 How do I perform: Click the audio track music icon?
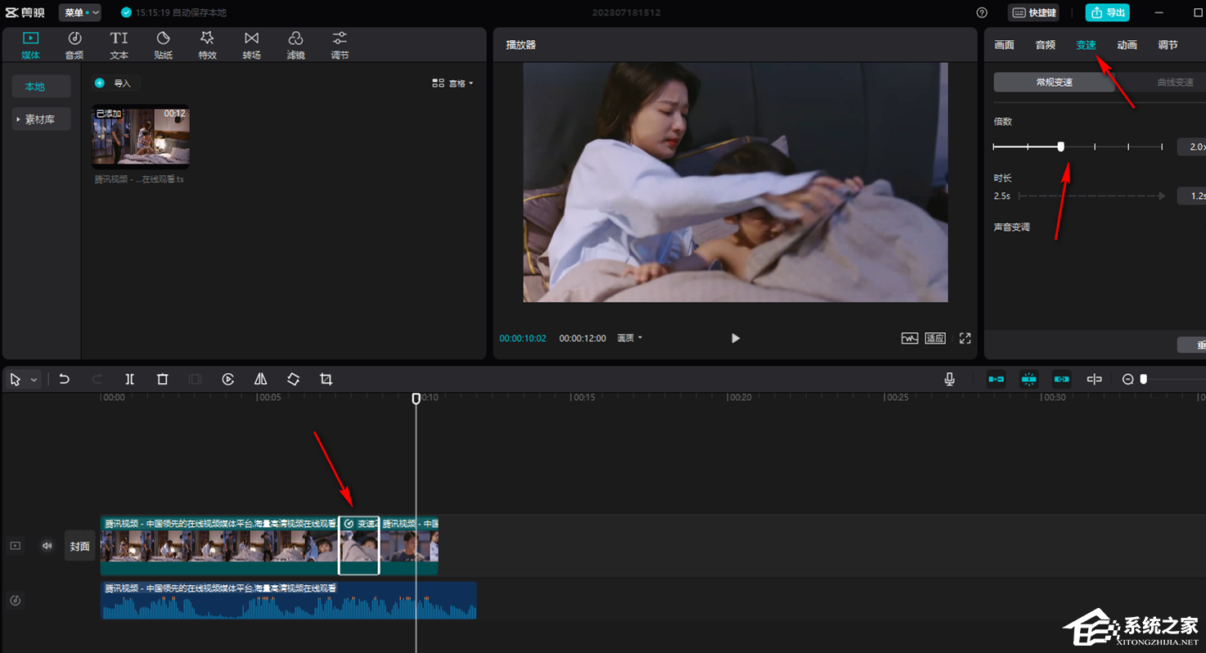tap(15, 601)
